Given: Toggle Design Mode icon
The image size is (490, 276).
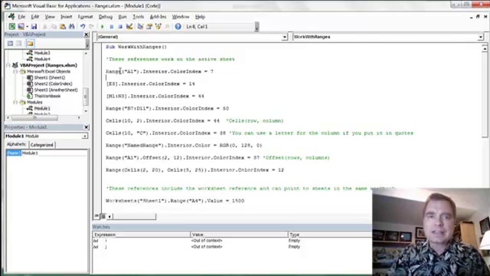Looking at the screenshot, I should coord(129,27).
